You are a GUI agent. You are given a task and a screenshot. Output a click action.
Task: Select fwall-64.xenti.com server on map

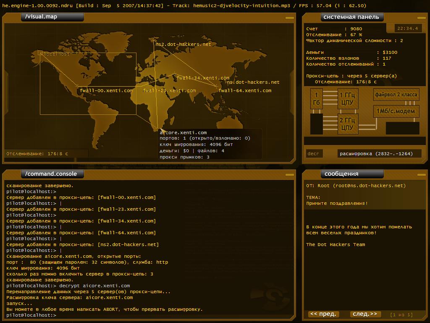pyautogui.click(x=245, y=90)
